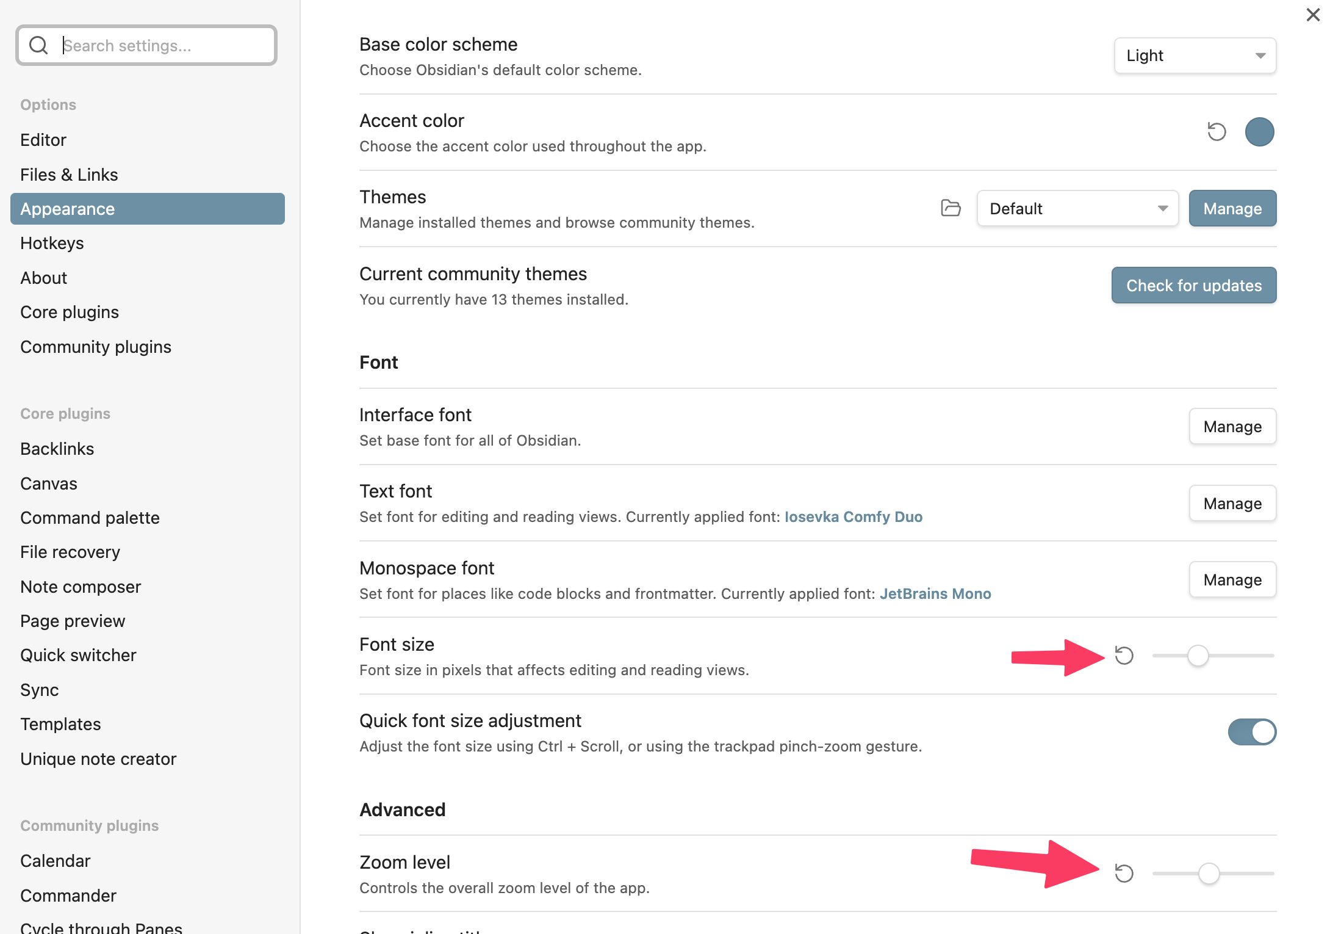
Task: Manage the Interface font
Action: coord(1232,427)
